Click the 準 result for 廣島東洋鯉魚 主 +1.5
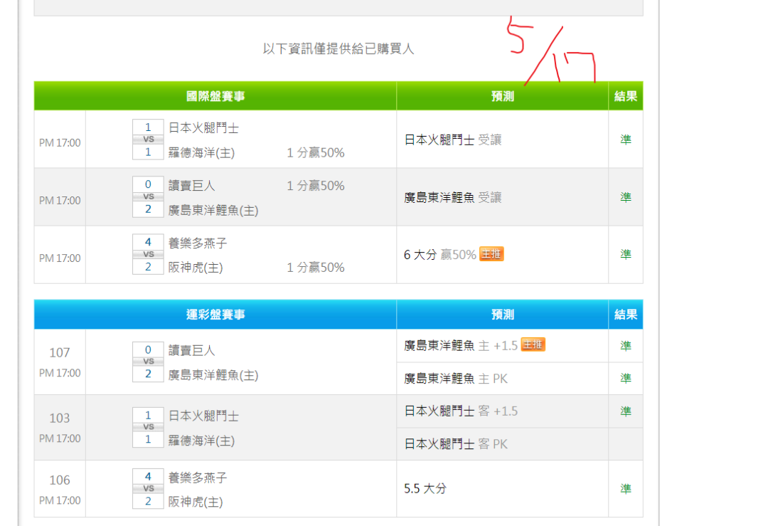 point(626,346)
